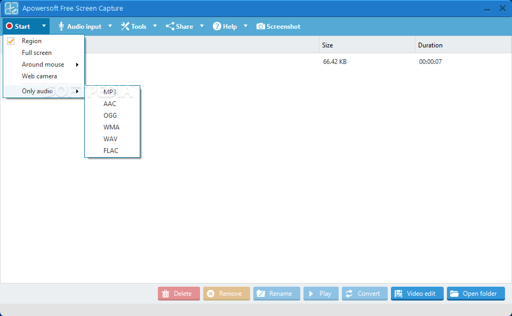Click the Tools wrench icon
This screenshot has width=512, height=316.
click(x=125, y=27)
